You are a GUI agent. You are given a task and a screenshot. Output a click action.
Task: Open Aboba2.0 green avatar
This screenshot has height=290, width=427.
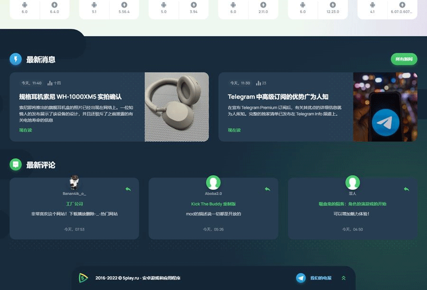[213, 182]
